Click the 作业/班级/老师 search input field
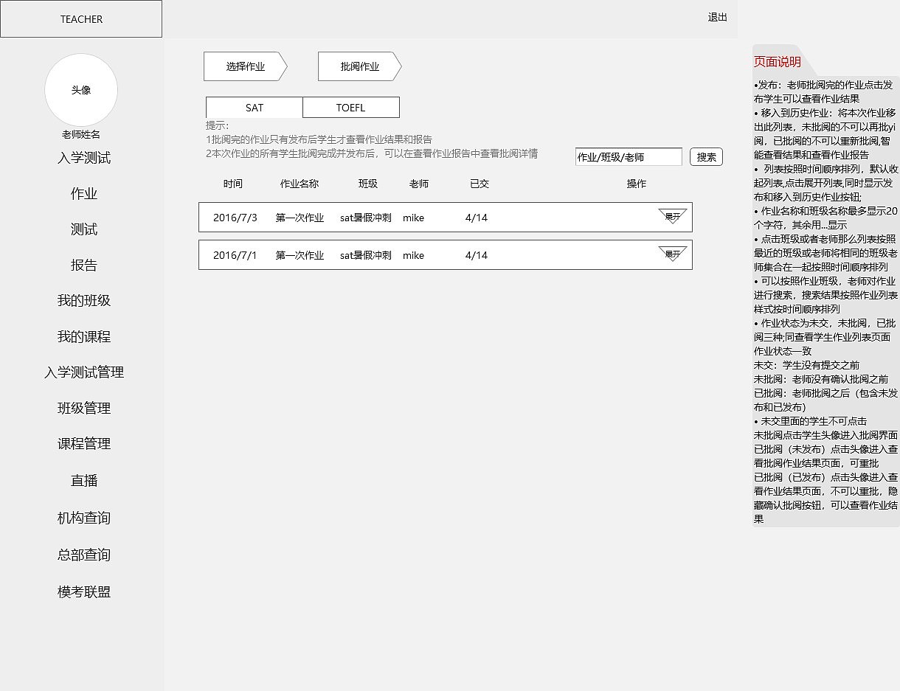 point(628,156)
